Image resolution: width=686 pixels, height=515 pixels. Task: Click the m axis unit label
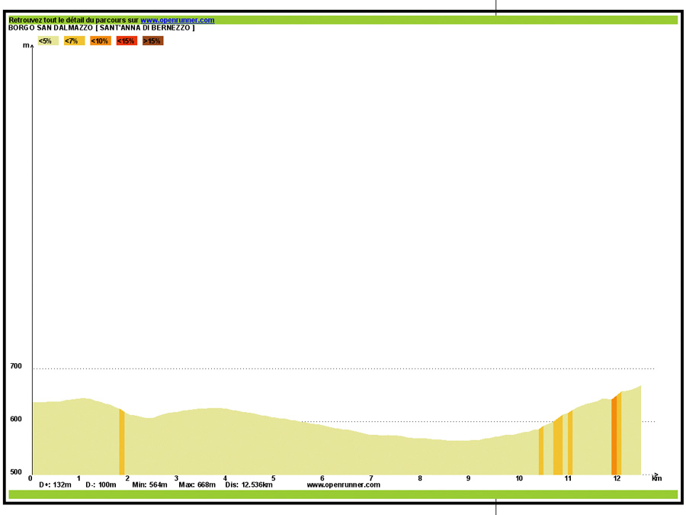pyautogui.click(x=26, y=46)
